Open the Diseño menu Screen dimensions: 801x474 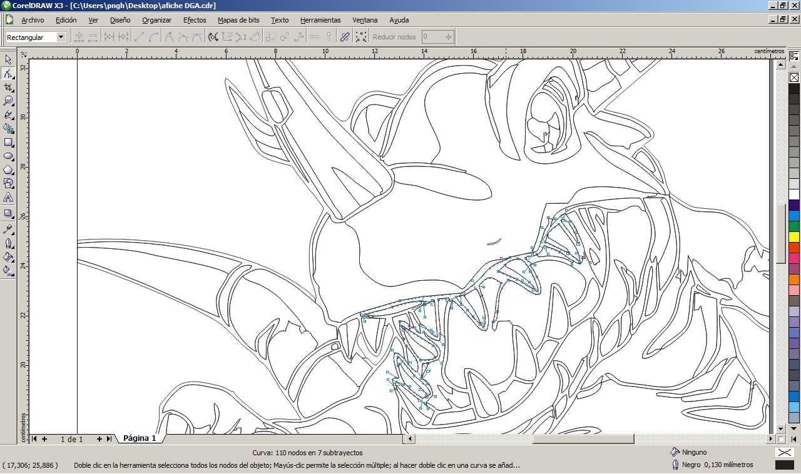120,20
